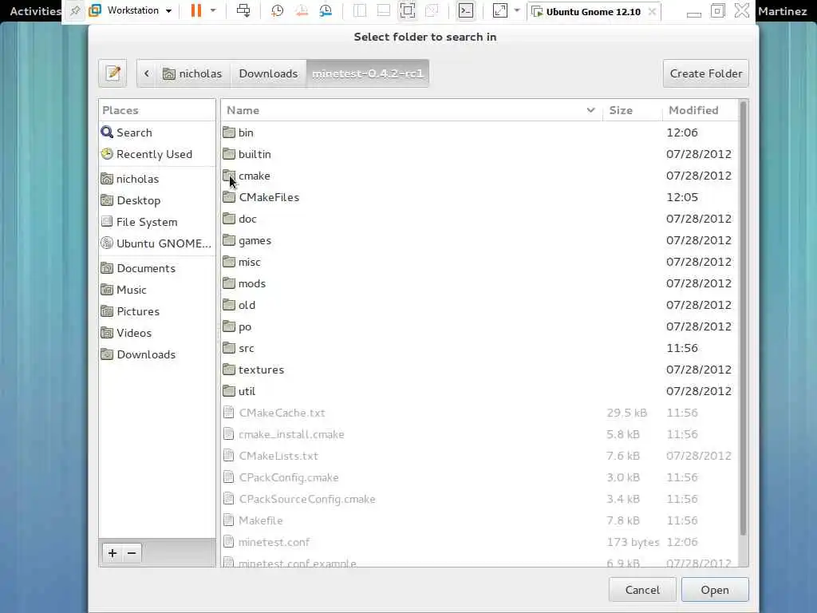Click the Makefile file row
Screen dimensions: 817x613
pos(480,520)
